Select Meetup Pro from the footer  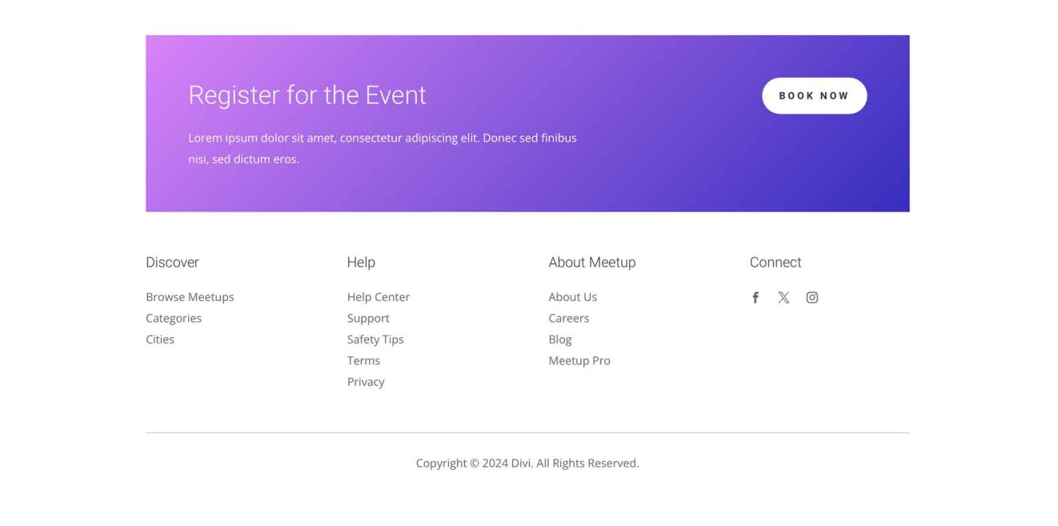[579, 360]
